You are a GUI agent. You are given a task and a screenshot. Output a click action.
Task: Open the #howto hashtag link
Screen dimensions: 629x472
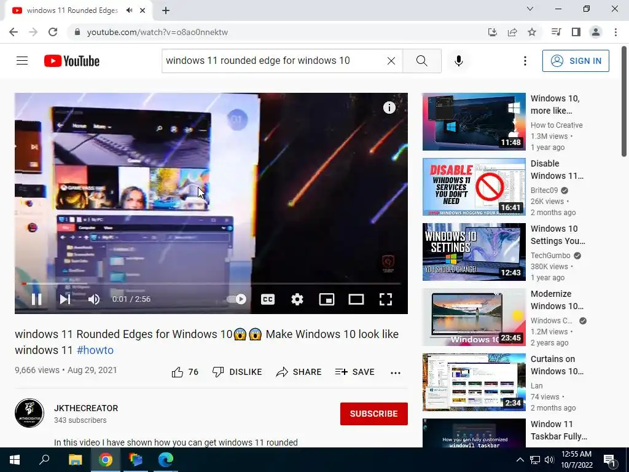point(95,350)
